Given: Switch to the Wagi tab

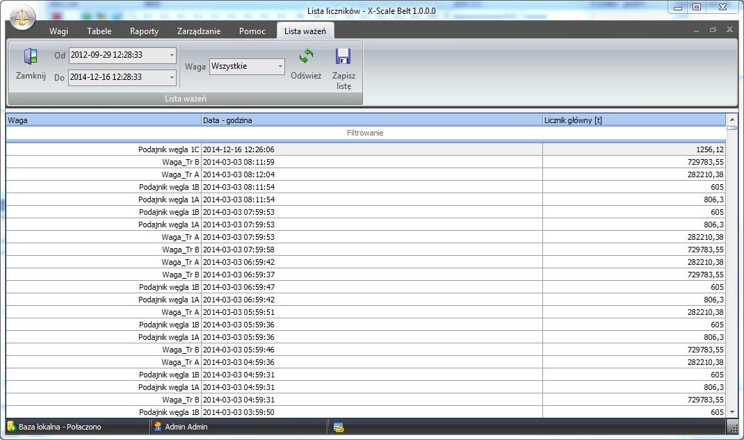Looking at the screenshot, I should 58,31.
